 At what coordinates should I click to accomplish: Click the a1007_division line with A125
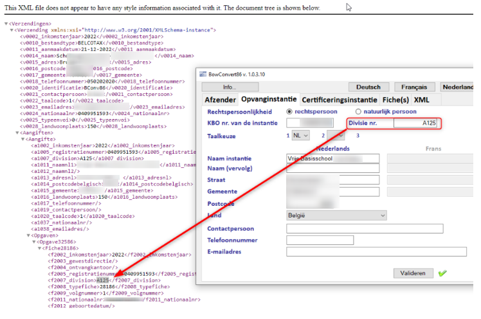(87, 159)
